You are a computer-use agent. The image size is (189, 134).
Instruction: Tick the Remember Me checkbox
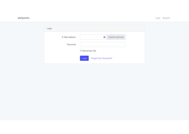81,51
